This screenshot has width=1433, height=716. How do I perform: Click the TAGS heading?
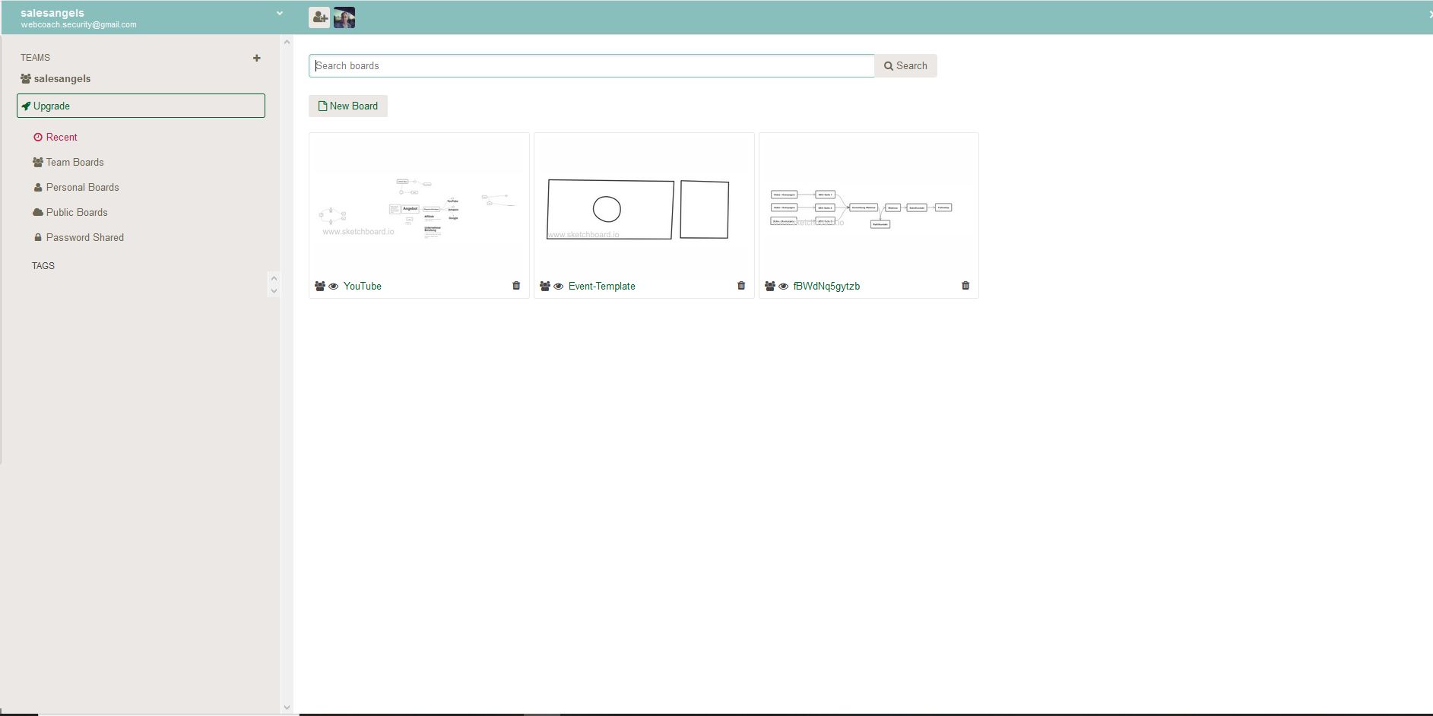point(43,266)
